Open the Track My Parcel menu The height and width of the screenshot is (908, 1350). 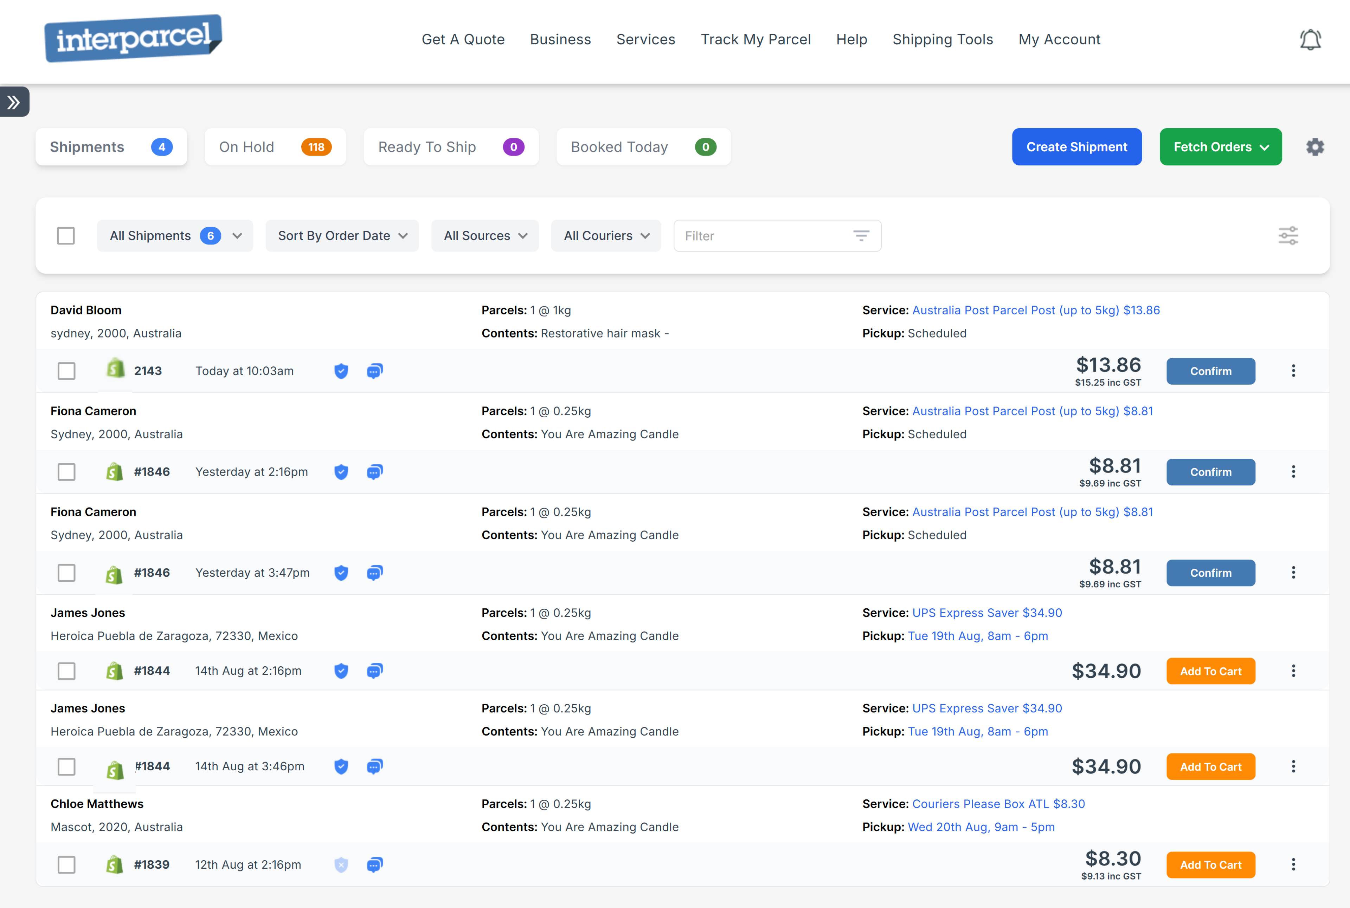coord(756,39)
